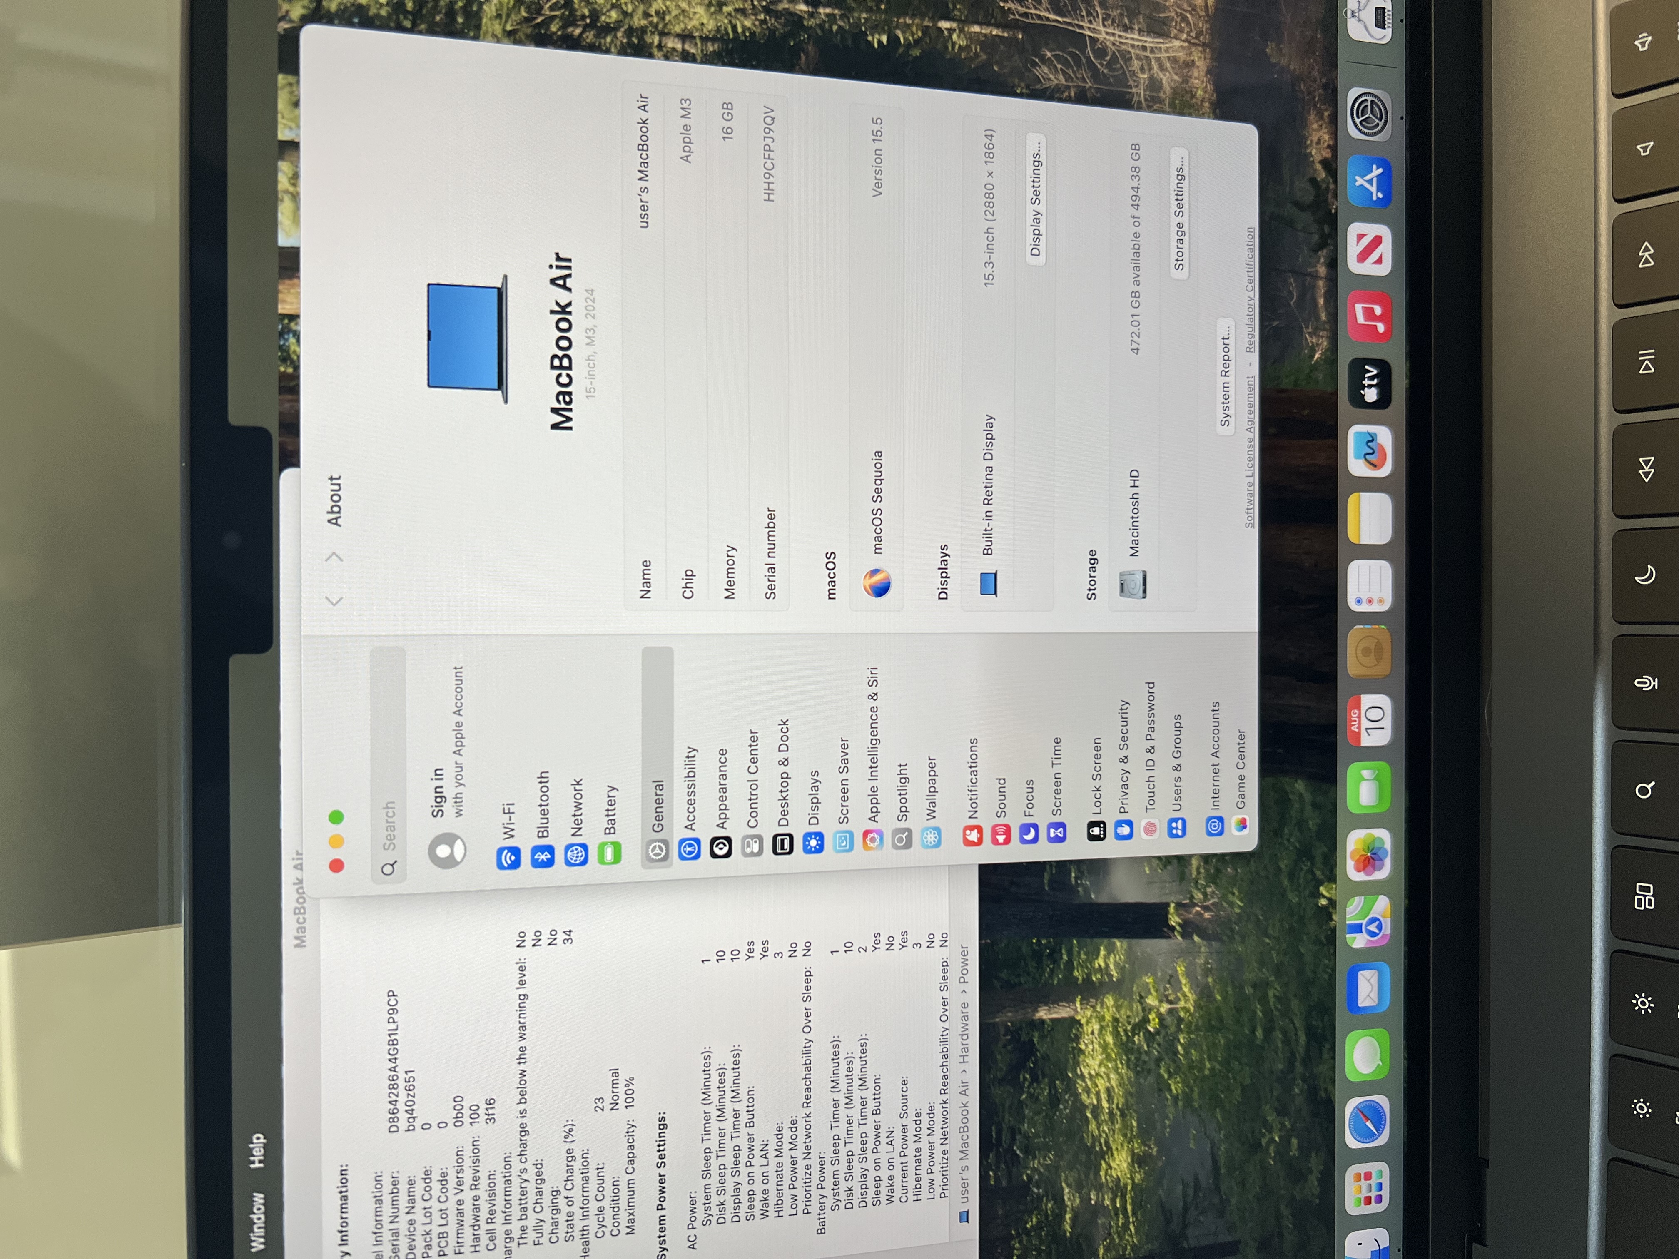This screenshot has height=1259, width=1679.
Task: Open Touch ID & Password settings
Action: 1150,759
